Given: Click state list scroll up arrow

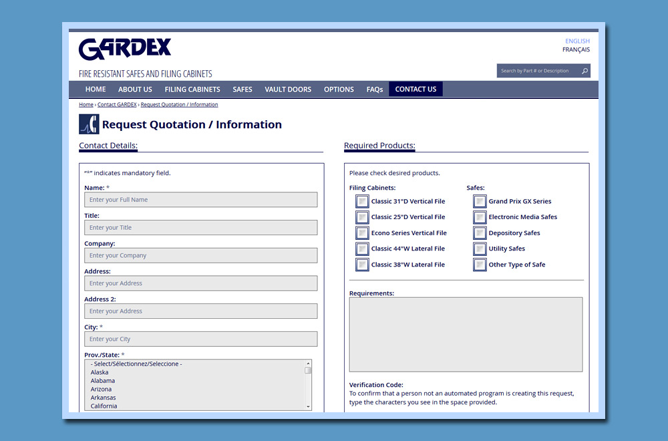Looking at the screenshot, I should click(308, 363).
